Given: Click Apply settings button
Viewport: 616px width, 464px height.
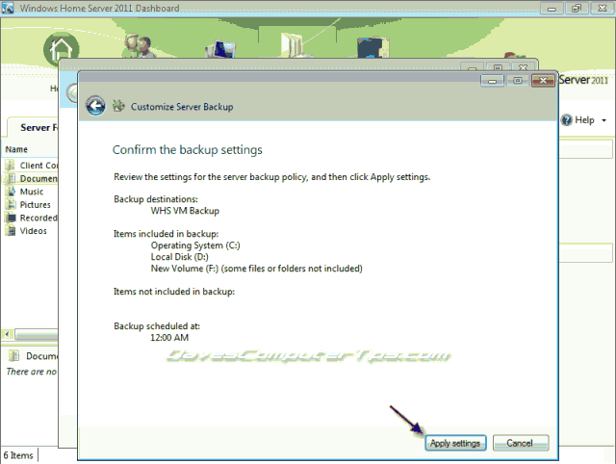Looking at the screenshot, I should coord(455,443).
